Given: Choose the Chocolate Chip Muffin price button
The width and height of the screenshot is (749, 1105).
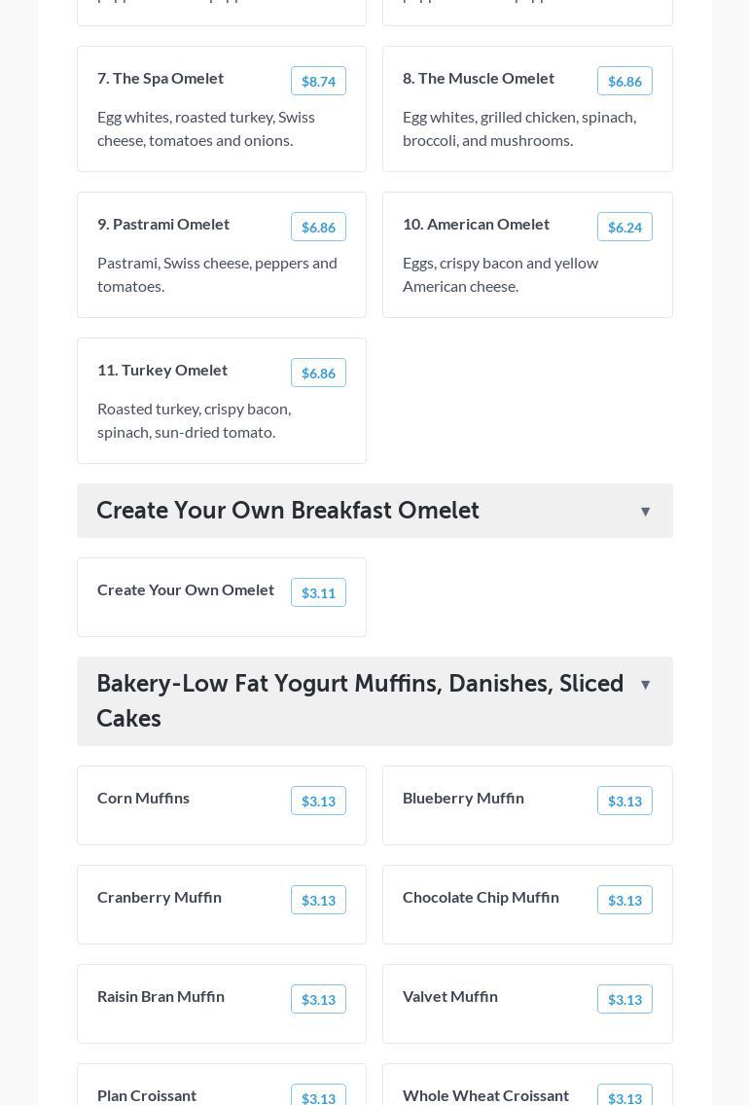Looking at the screenshot, I should (x=624, y=900).
